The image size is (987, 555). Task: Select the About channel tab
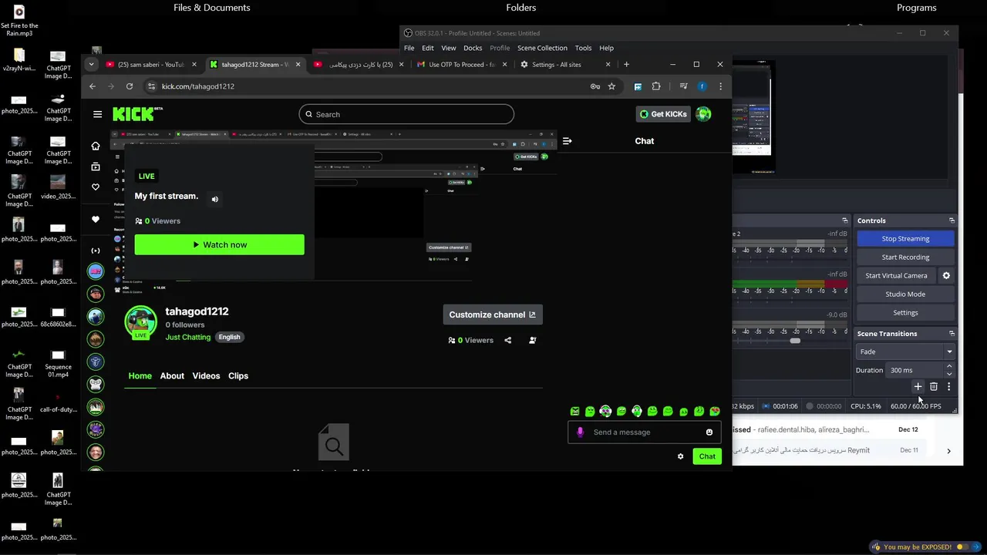[172, 376]
